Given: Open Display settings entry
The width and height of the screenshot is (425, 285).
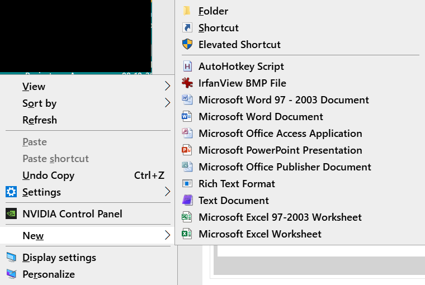Looking at the screenshot, I should [x=88, y=258].
